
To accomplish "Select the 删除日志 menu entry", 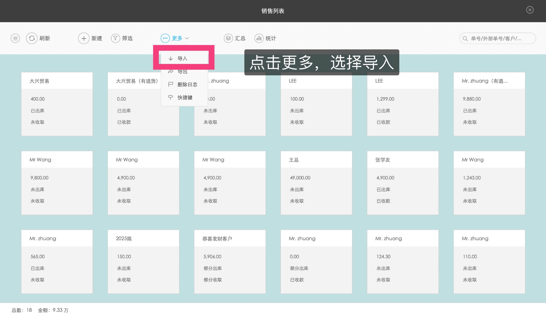I will click(188, 84).
